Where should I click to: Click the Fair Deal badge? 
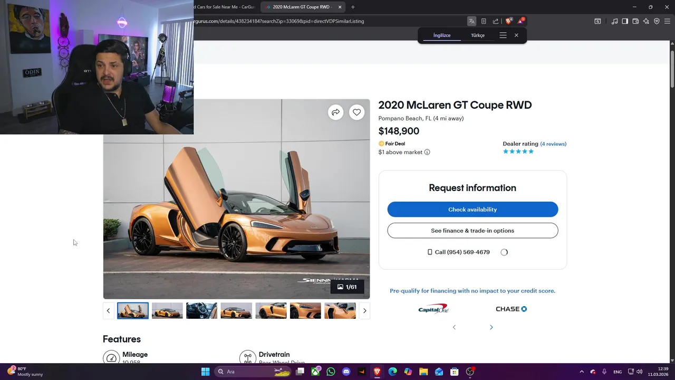point(392,144)
